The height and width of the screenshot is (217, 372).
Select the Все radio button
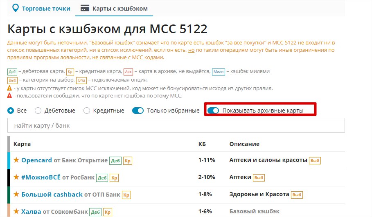pos(11,111)
